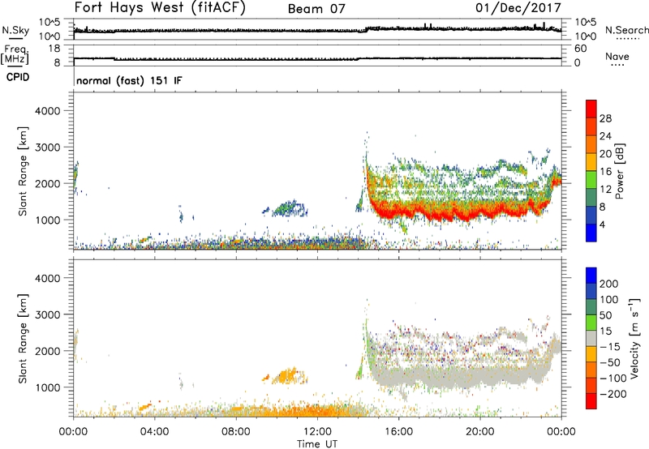This screenshot has height=449, width=649.
Task: Click the date '01/Dec/2017'
Action: (x=518, y=7)
